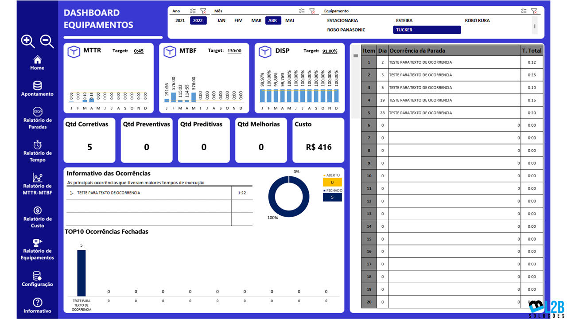Clear filter on the Ano slicer
Viewport: 567px width, 319px height.
click(x=203, y=11)
